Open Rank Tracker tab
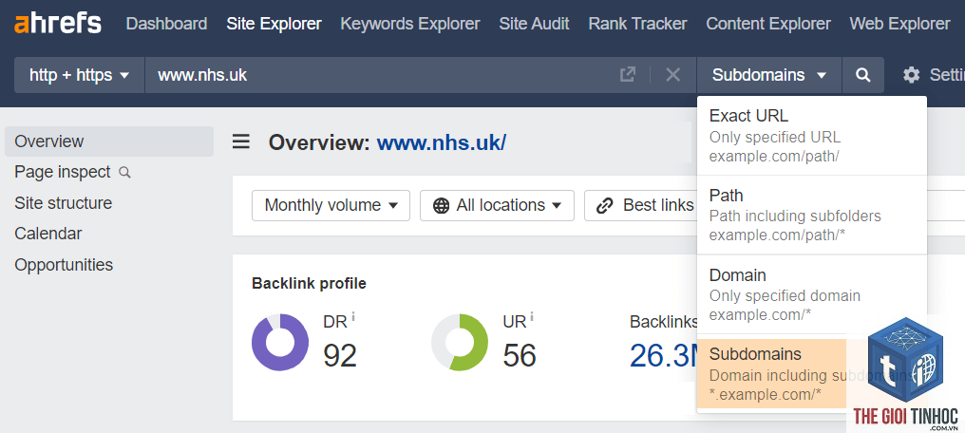The width and height of the screenshot is (965, 433). click(x=637, y=24)
